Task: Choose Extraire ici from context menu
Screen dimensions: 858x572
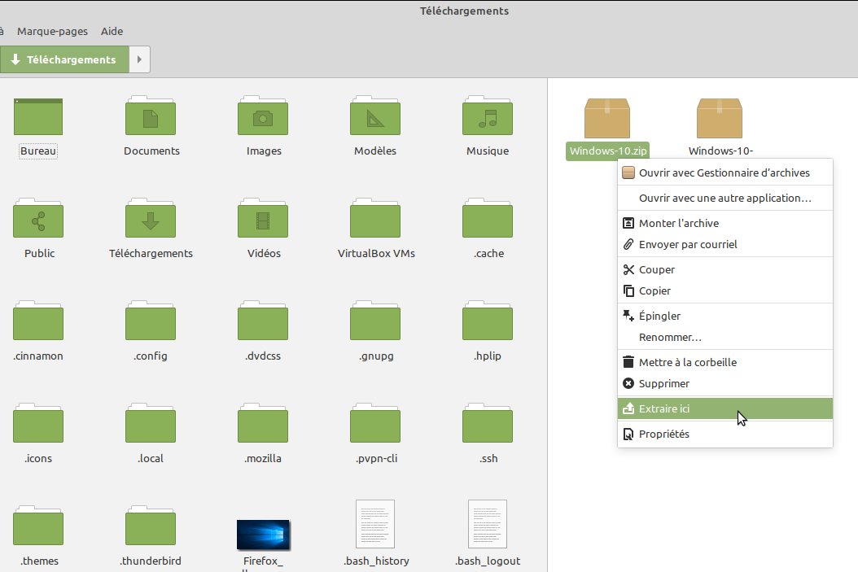Action: (664, 408)
